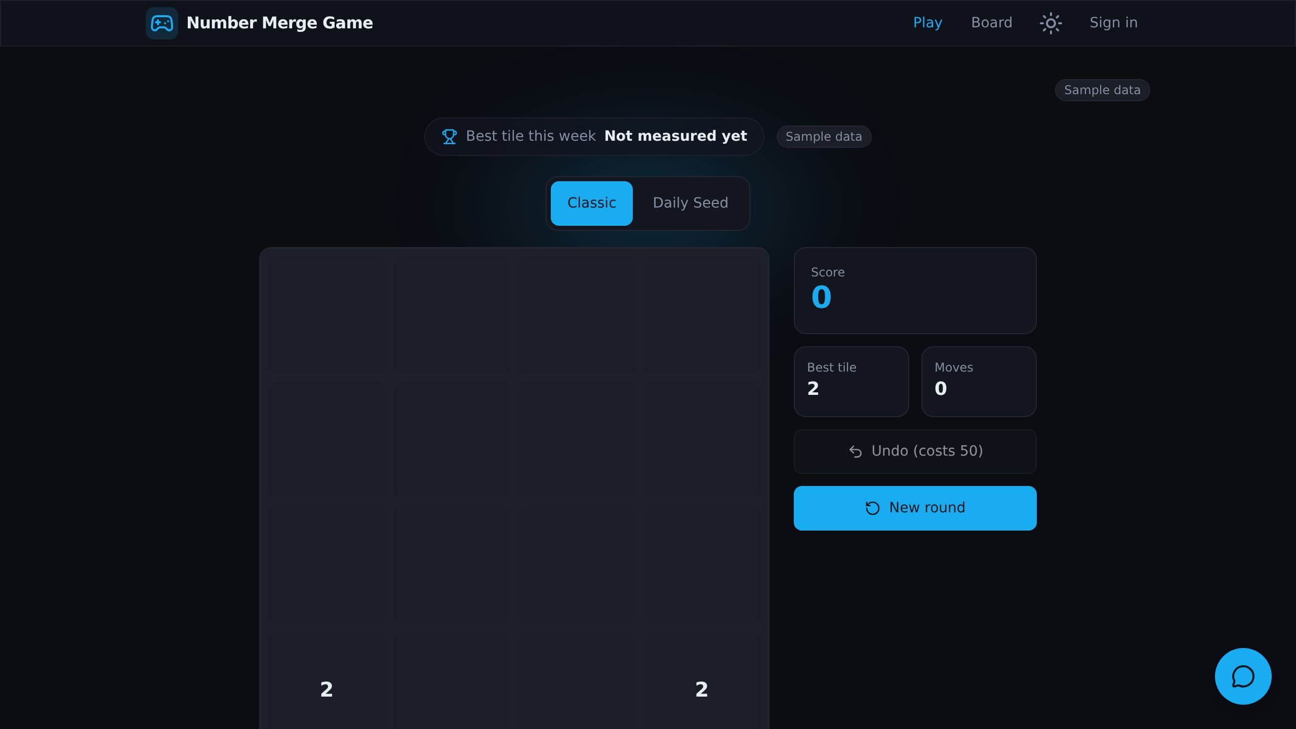The width and height of the screenshot is (1296, 729).
Task: Select the Classic mode tab
Action: 591,203
